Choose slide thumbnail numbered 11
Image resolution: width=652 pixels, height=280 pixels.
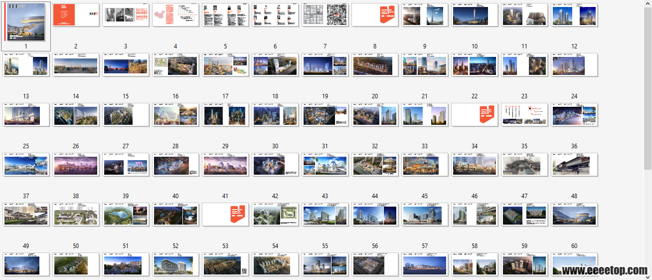[x=524, y=15]
